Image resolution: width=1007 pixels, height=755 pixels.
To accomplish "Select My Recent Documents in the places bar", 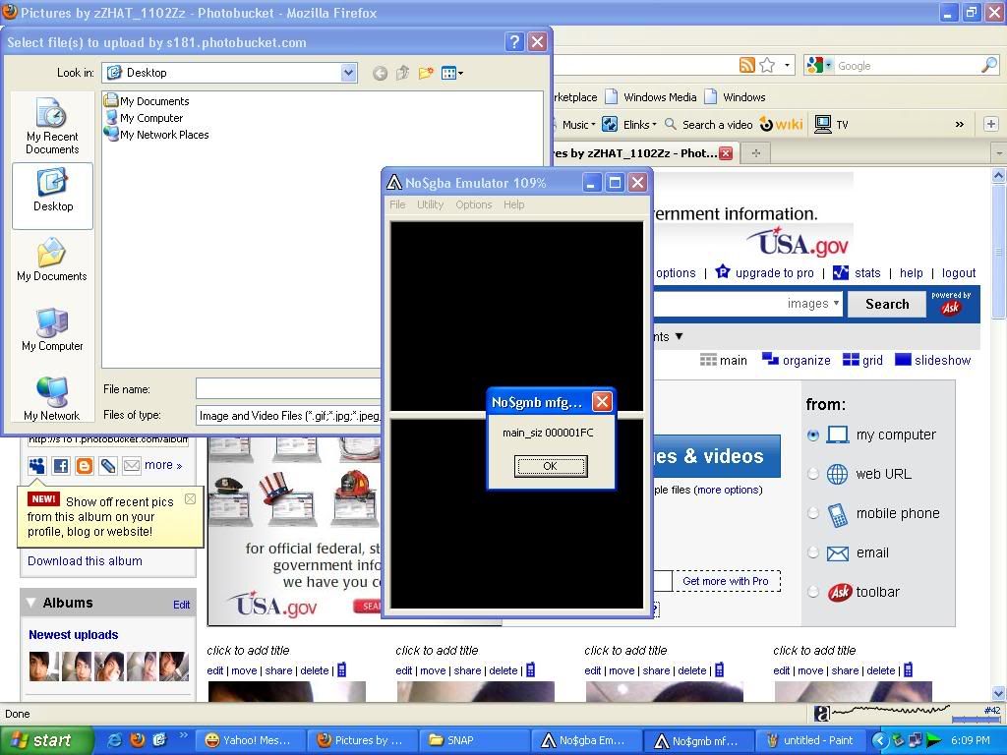I will (x=52, y=126).
